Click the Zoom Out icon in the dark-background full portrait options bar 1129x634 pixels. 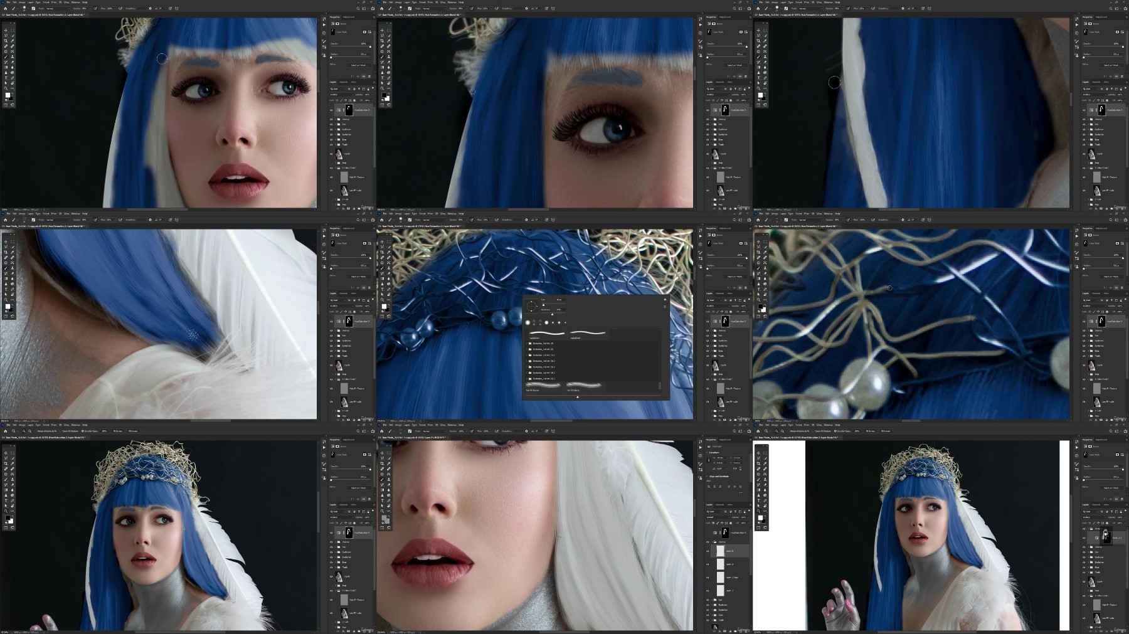tap(29, 431)
